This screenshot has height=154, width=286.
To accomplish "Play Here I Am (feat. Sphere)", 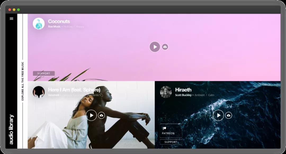I will tap(91, 115).
